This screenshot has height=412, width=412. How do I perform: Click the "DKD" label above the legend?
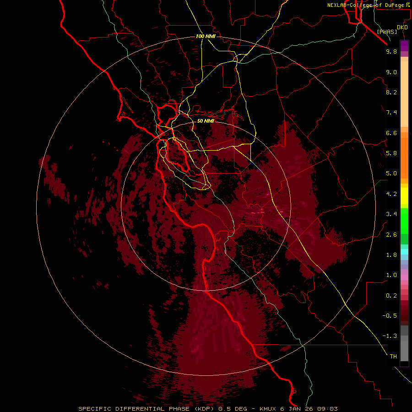(402, 27)
